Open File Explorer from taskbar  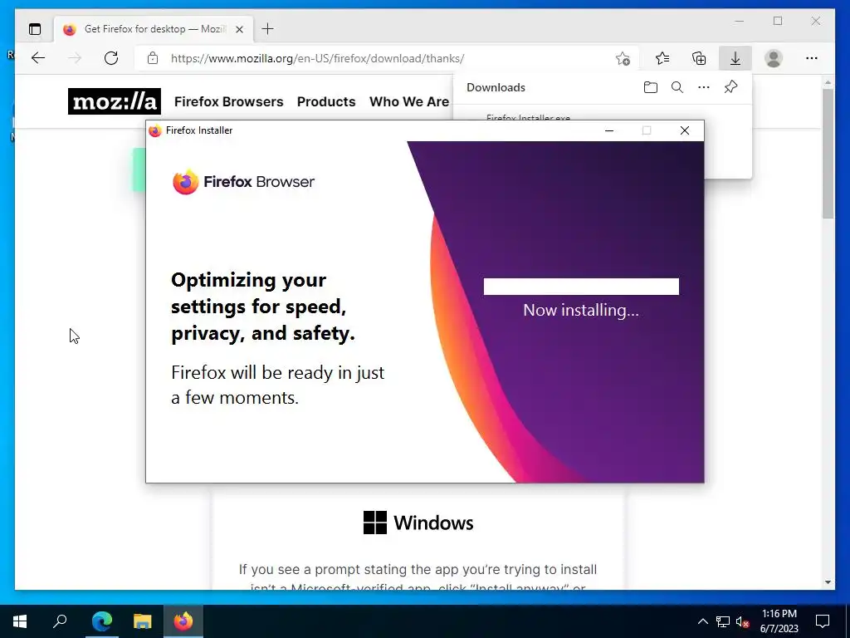[x=143, y=621]
